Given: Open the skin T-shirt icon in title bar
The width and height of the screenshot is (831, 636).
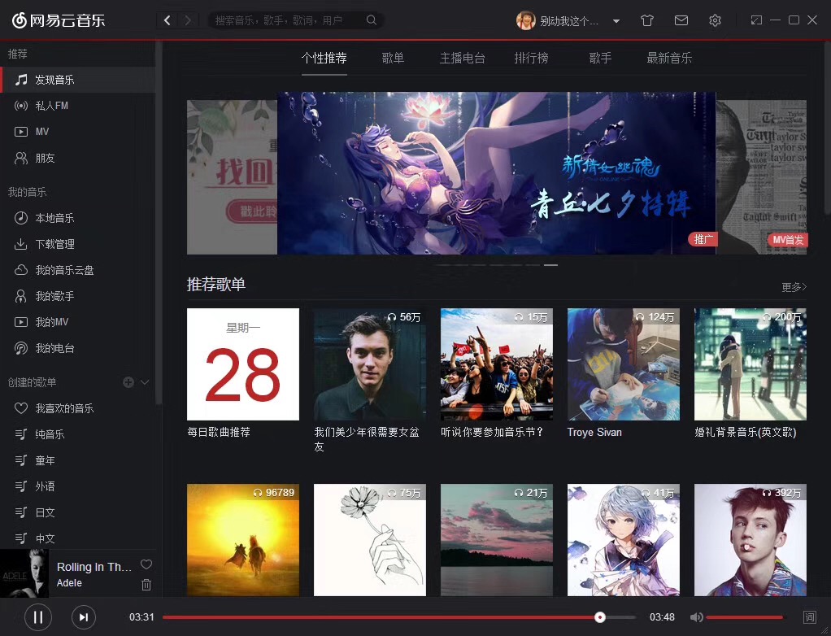Looking at the screenshot, I should [x=647, y=20].
